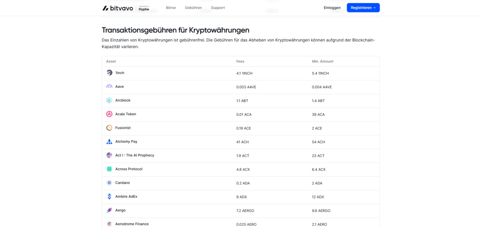
Task: Click the 5.4 1INCH minimum amount
Action: (x=320, y=73)
